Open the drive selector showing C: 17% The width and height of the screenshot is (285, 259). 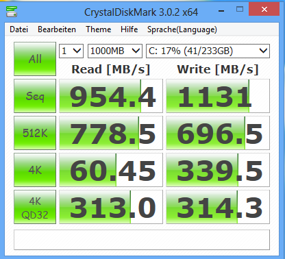[208, 51]
